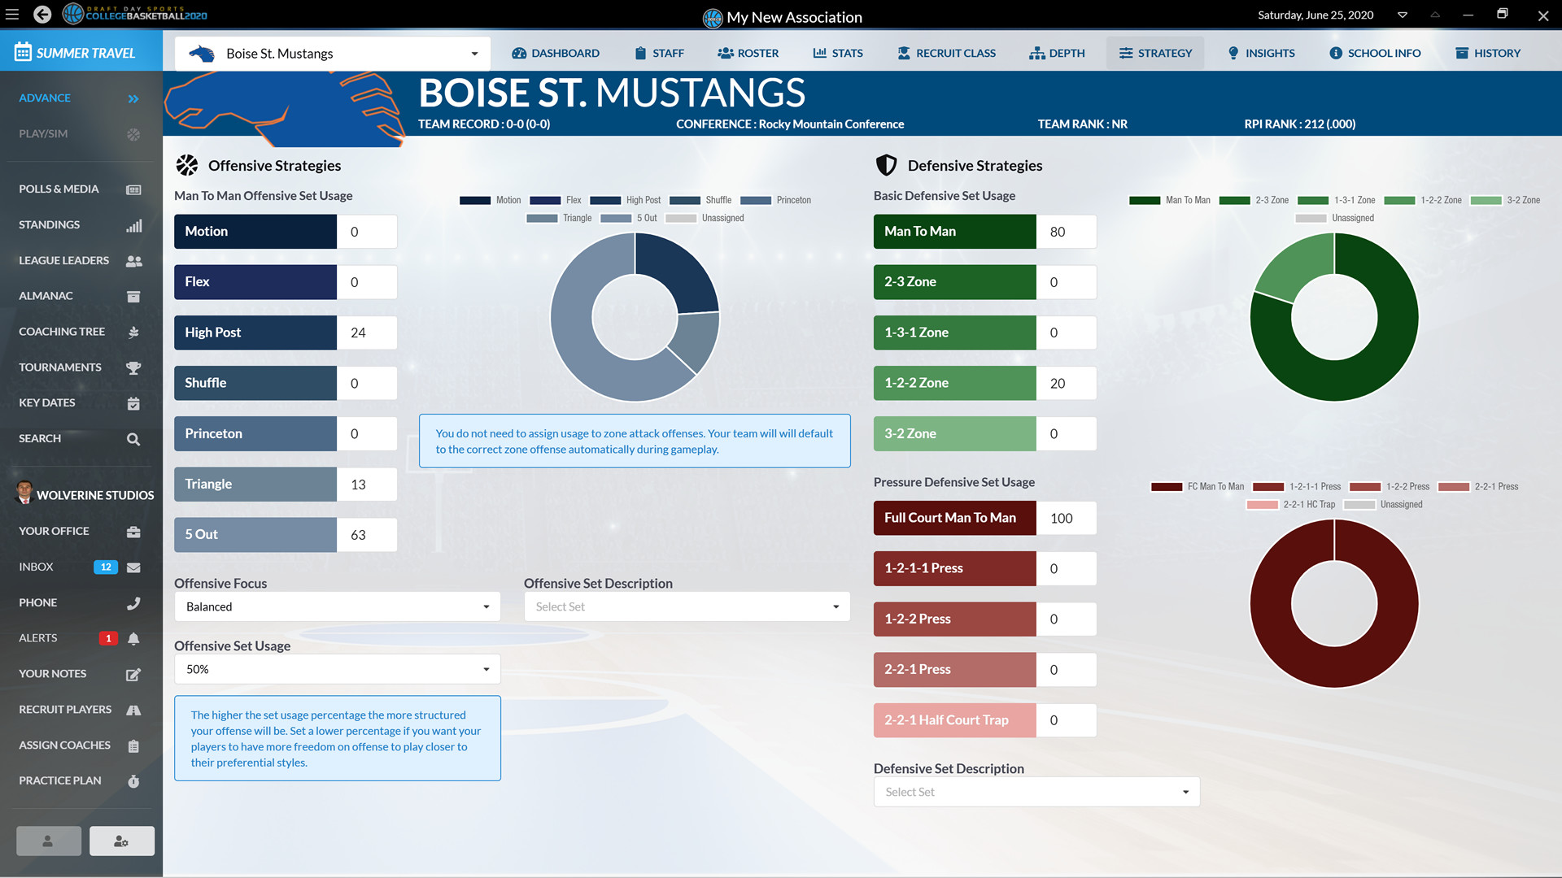The width and height of the screenshot is (1562, 878).
Task: Open Practice Plan stopwatch icon
Action: pyautogui.click(x=133, y=780)
